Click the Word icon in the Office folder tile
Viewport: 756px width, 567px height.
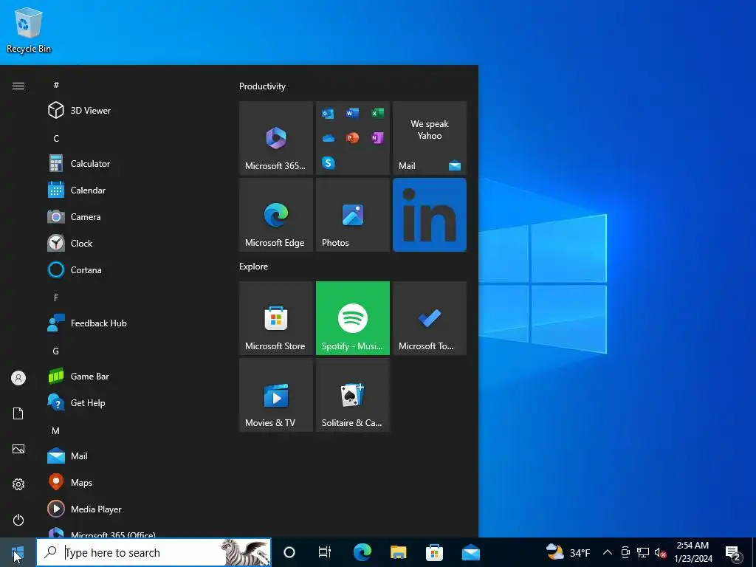click(352, 113)
